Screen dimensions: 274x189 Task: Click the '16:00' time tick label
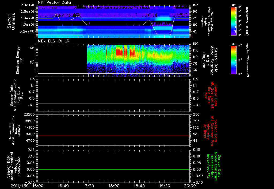pyautogui.click(x=38, y=186)
